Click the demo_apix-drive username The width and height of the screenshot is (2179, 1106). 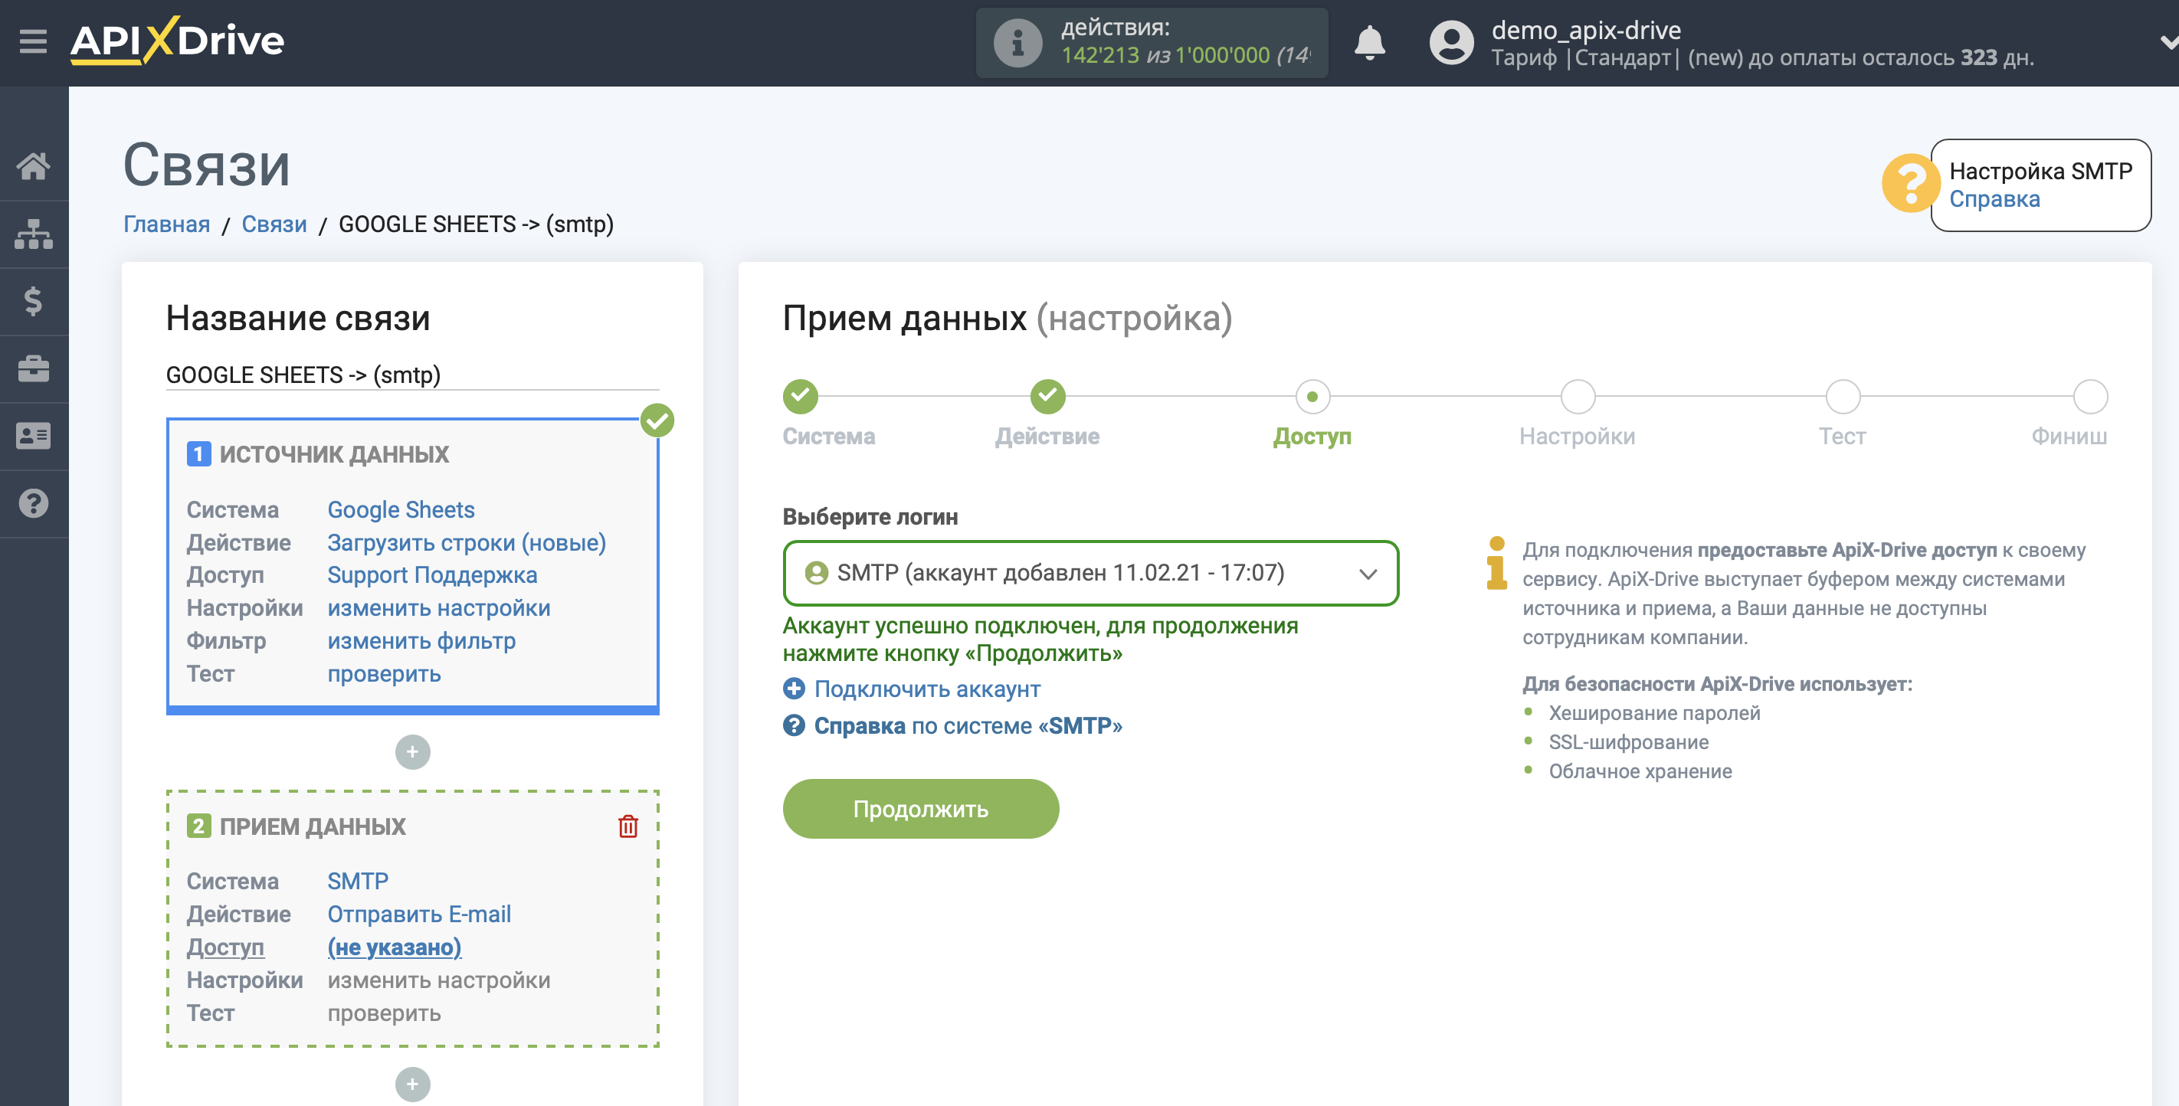(x=1586, y=30)
